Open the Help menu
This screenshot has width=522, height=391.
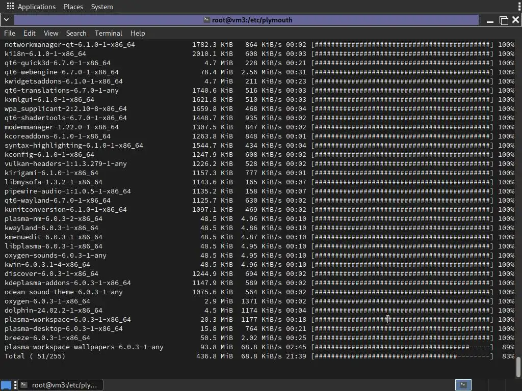pyautogui.click(x=138, y=33)
